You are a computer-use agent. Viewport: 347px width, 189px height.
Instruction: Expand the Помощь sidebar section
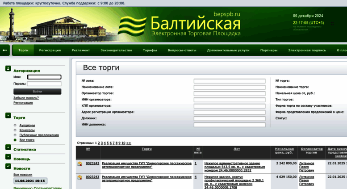(8, 157)
